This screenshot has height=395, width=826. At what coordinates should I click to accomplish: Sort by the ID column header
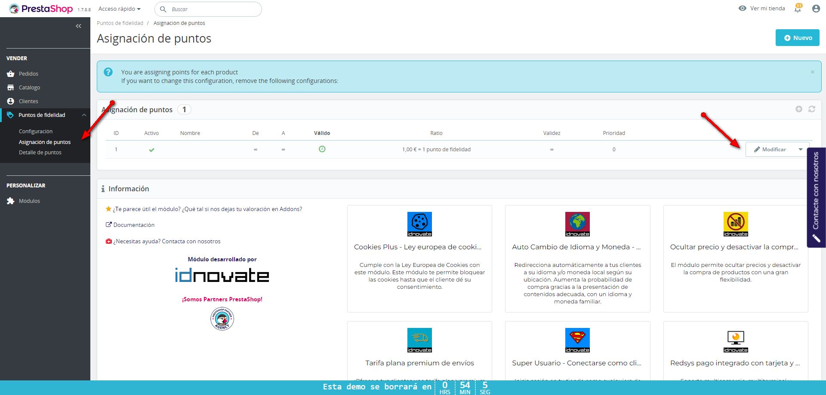pos(116,133)
